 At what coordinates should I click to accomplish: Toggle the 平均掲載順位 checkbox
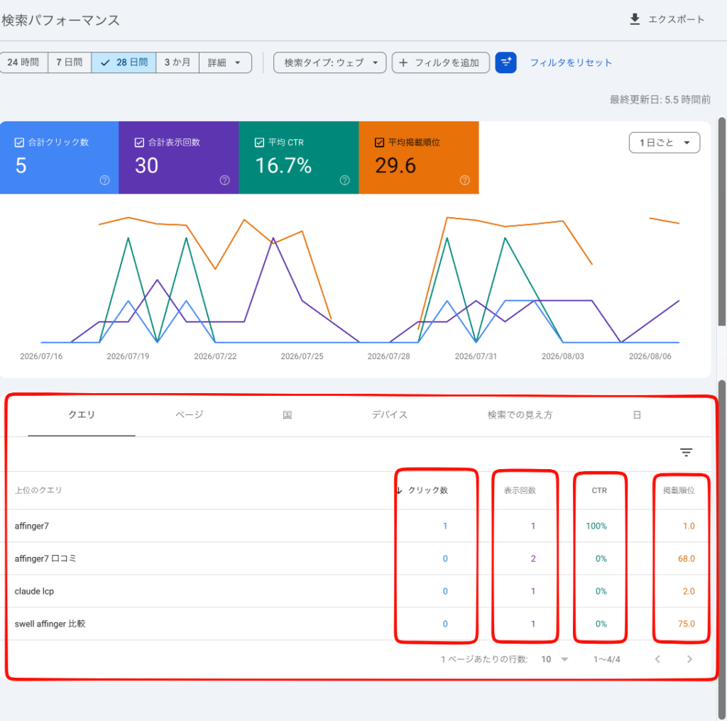[379, 142]
